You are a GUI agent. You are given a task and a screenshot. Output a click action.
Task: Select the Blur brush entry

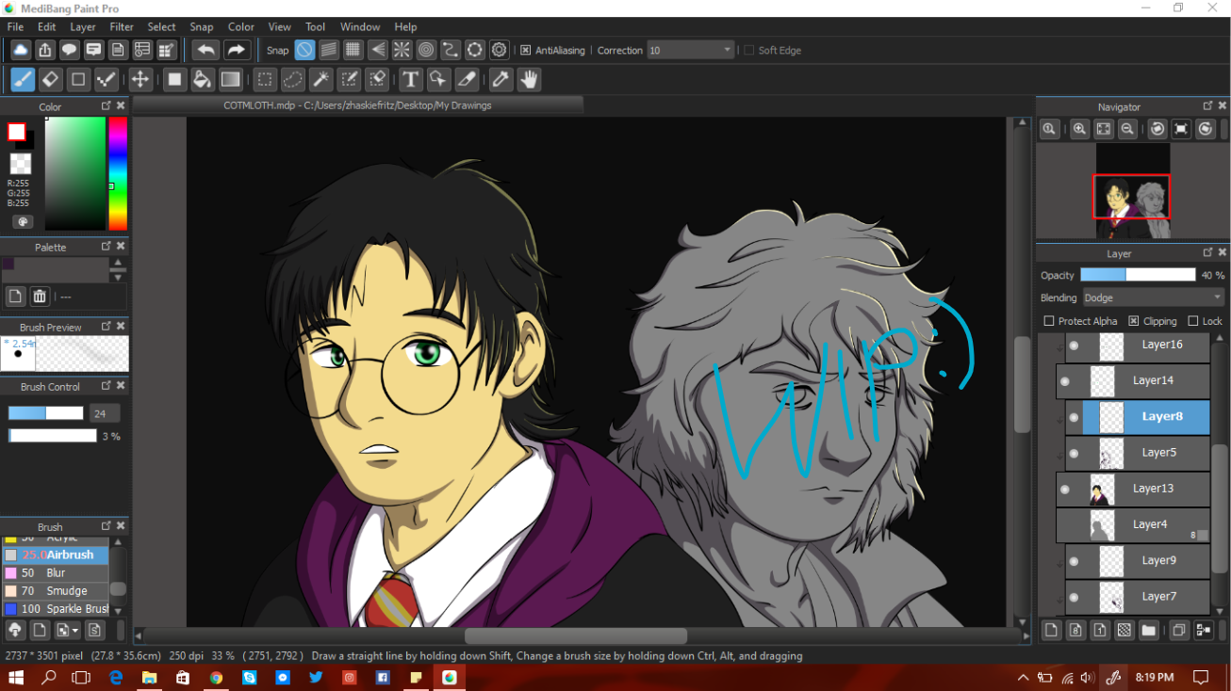click(x=56, y=572)
